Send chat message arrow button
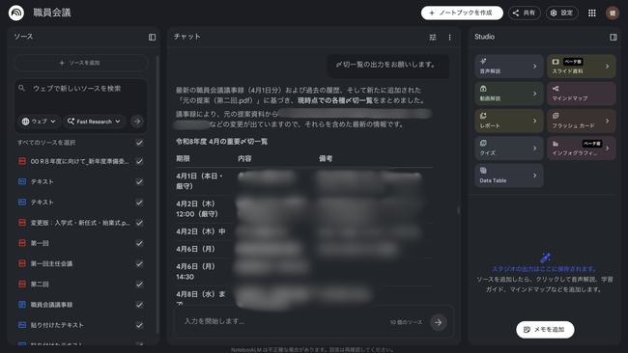 click(439, 322)
